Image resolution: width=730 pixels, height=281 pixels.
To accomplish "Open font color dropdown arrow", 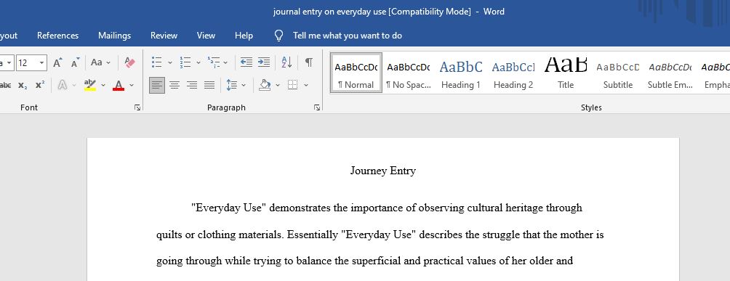I will click(x=132, y=85).
